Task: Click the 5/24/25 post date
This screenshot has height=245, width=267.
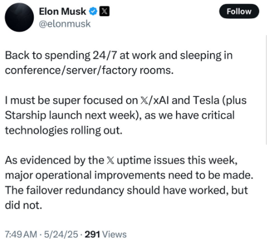Action: pyautogui.click(x=61, y=235)
